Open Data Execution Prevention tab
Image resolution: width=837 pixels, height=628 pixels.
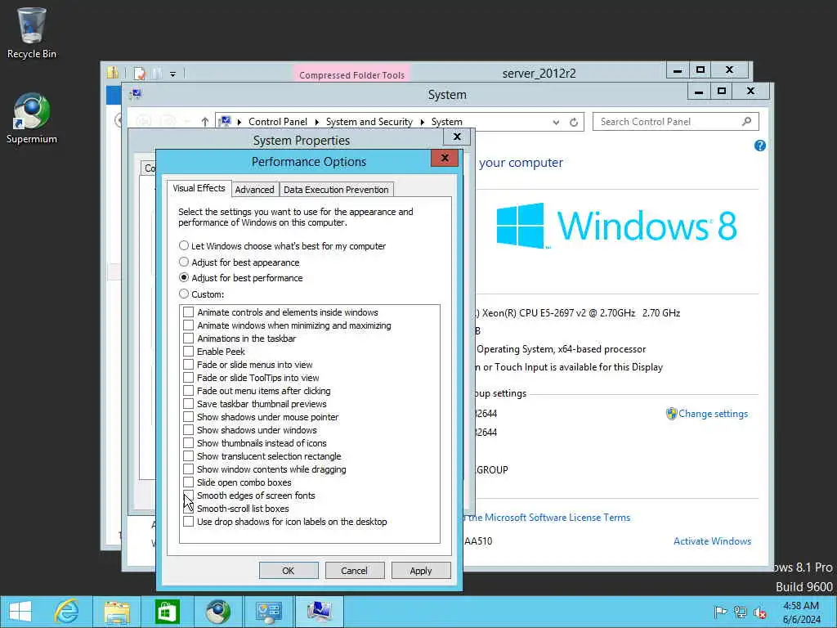336,190
